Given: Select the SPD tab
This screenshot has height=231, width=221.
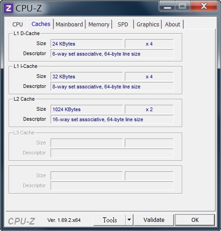Looking at the screenshot, I should click(x=123, y=24).
